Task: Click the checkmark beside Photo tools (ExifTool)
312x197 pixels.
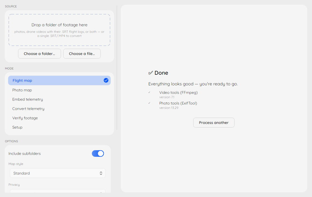Action: (149, 103)
